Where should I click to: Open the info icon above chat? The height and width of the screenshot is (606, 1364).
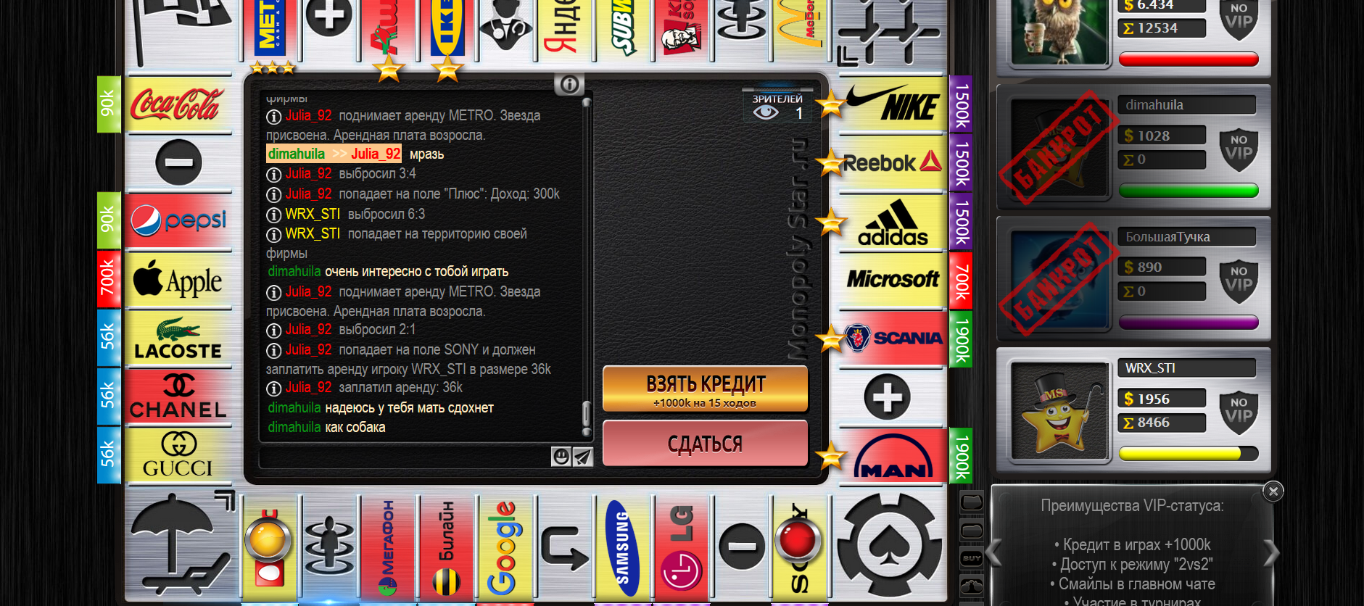[x=569, y=85]
